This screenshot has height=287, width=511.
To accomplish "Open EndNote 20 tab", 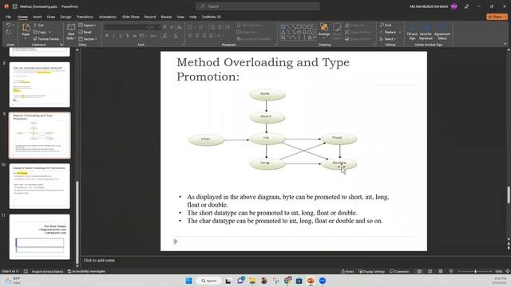I will tap(211, 17).
